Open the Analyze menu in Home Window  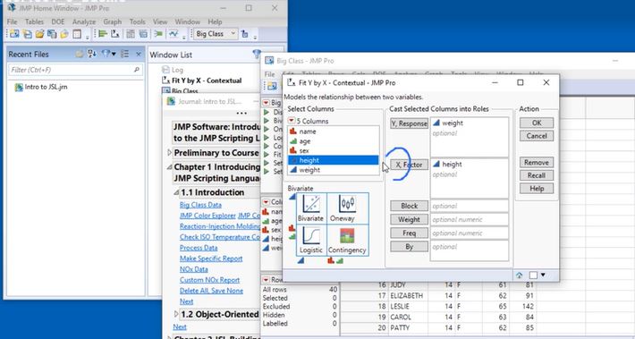click(84, 21)
